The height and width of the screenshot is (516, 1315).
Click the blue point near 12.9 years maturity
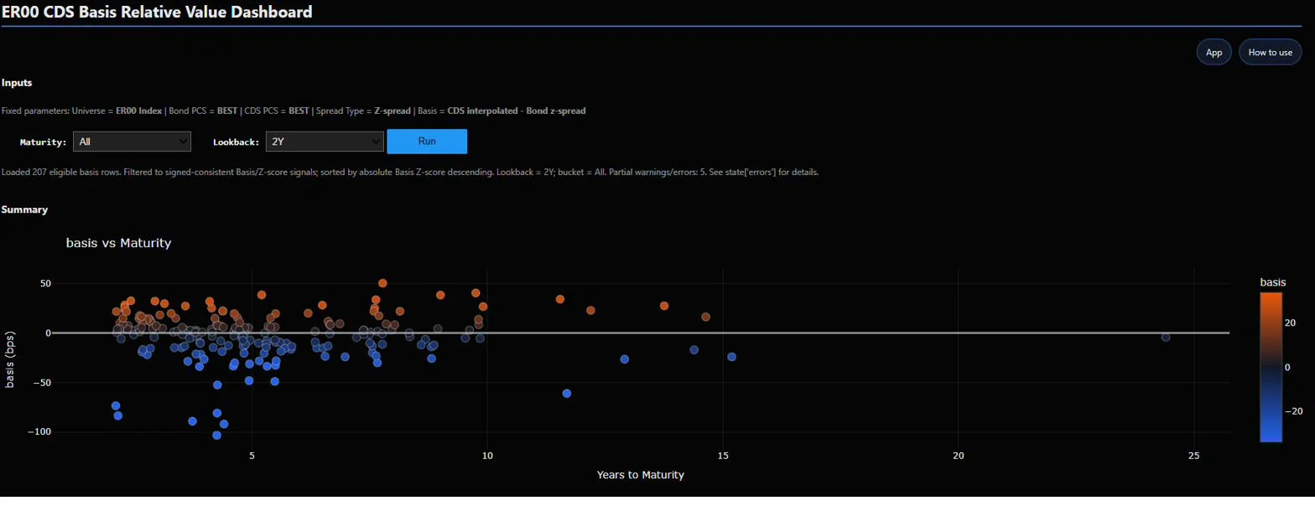click(x=624, y=359)
